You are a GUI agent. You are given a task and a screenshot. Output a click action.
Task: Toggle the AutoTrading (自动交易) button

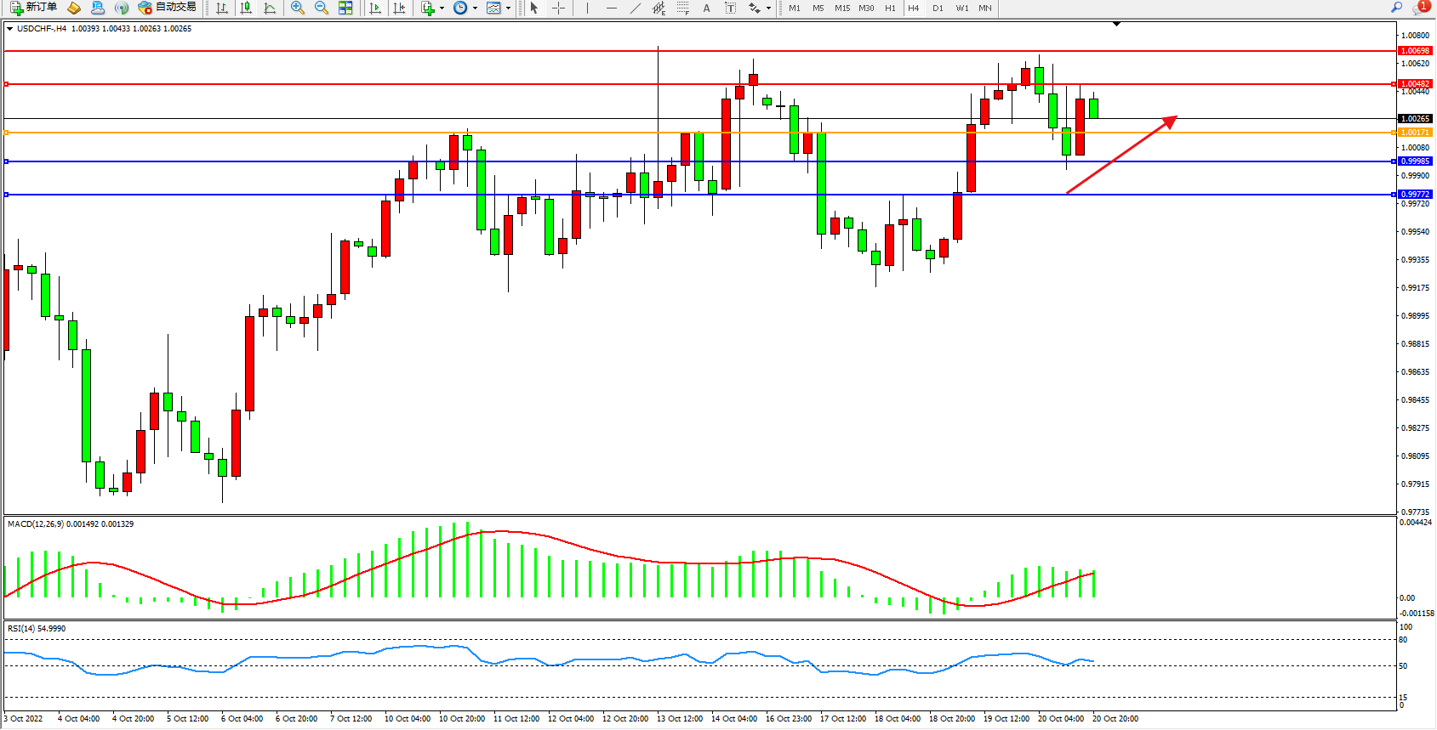(x=168, y=8)
